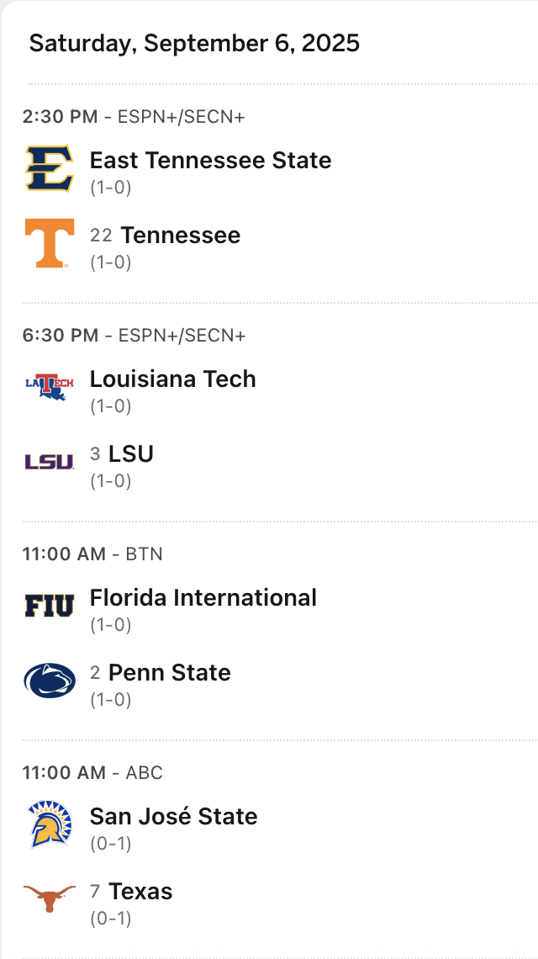Open the Florida International team page
Screen dimensions: 538x959
coord(203,597)
